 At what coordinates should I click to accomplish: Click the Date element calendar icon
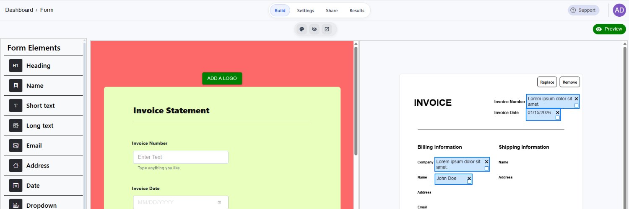tap(16, 186)
